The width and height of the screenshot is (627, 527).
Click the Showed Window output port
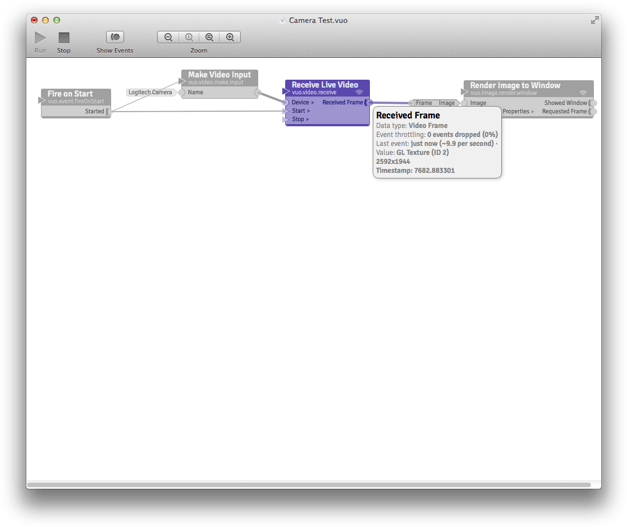(x=592, y=103)
